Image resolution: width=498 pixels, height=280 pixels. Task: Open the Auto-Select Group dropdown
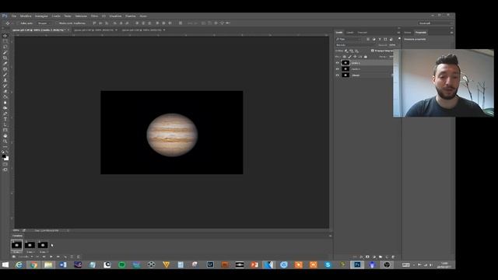pos(45,23)
